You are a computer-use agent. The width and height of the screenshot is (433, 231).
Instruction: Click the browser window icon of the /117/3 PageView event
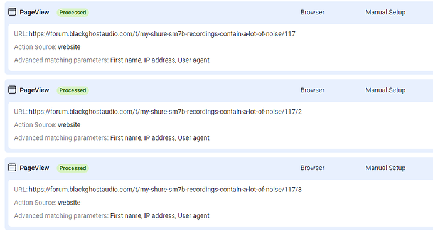(x=12, y=168)
